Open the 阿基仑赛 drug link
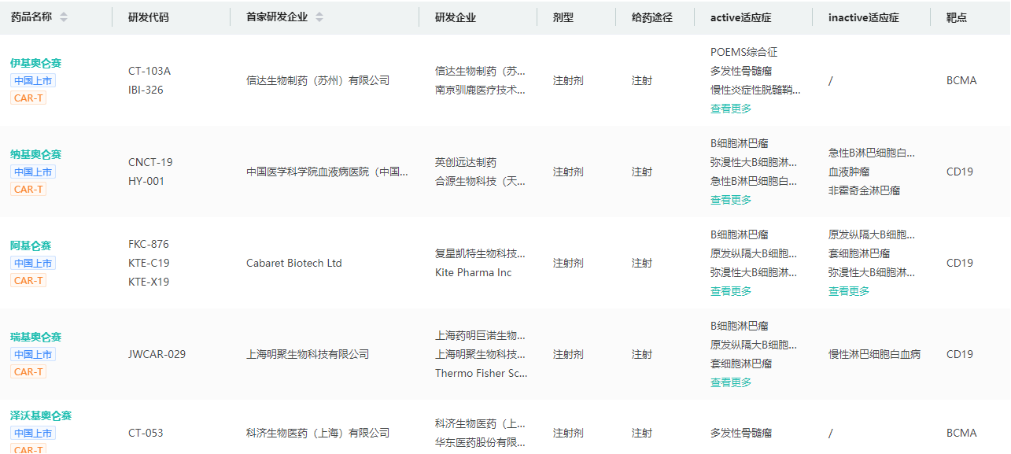Screen dimensions: 1011x454 click(x=31, y=245)
